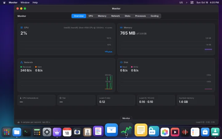The width and height of the screenshot is (222, 139).
Task: Click the crown system menu icon
Action: click(4, 2)
